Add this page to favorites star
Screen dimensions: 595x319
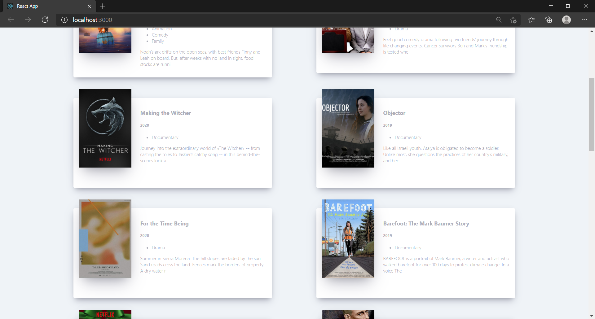[513, 20]
